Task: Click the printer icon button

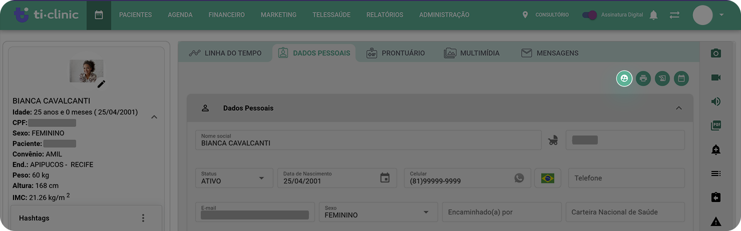Action: tap(643, 78)
